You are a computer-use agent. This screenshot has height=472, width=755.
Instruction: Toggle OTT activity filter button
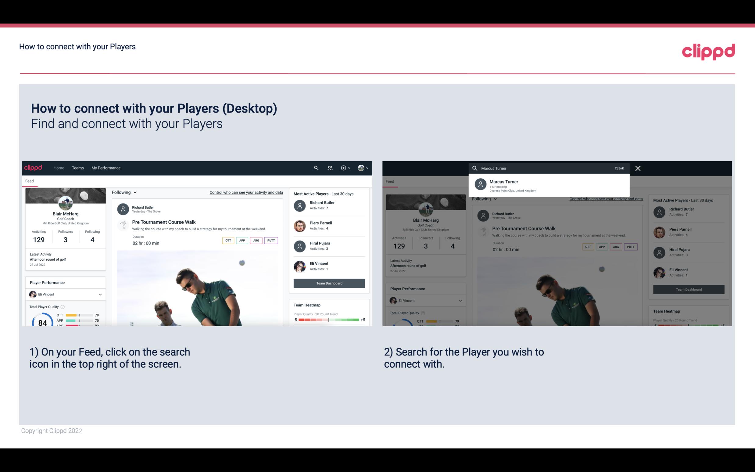click(x=228, y=240)
